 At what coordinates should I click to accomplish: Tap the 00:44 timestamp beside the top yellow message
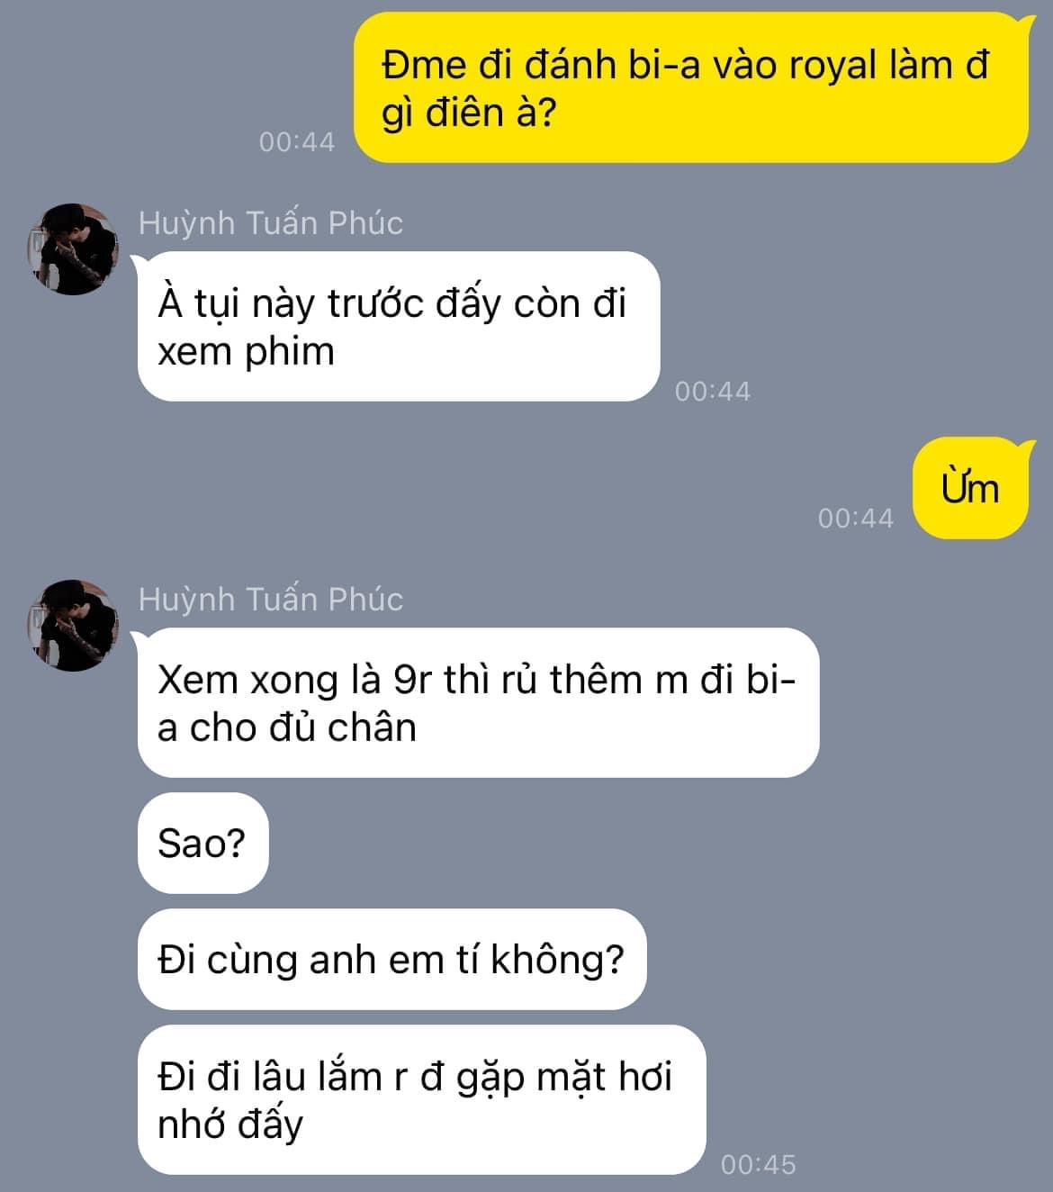pyautogui.click(x=297, y=142)
